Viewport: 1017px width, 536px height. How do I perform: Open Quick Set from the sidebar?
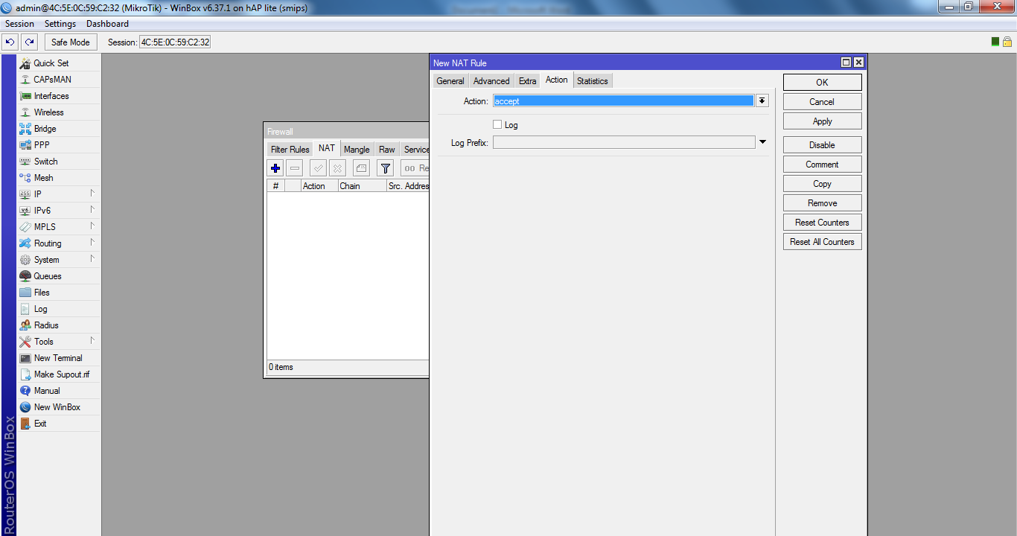point(58,63)
